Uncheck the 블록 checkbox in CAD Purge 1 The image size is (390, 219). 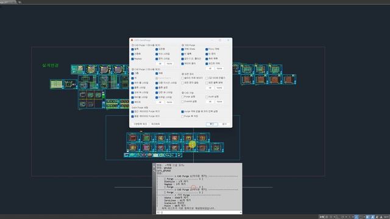(133, 49)
